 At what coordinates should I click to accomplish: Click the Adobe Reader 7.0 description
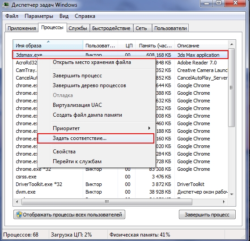pos(197,63)
